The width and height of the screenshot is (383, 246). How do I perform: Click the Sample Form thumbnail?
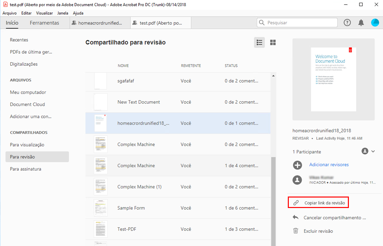coord(101,208)
